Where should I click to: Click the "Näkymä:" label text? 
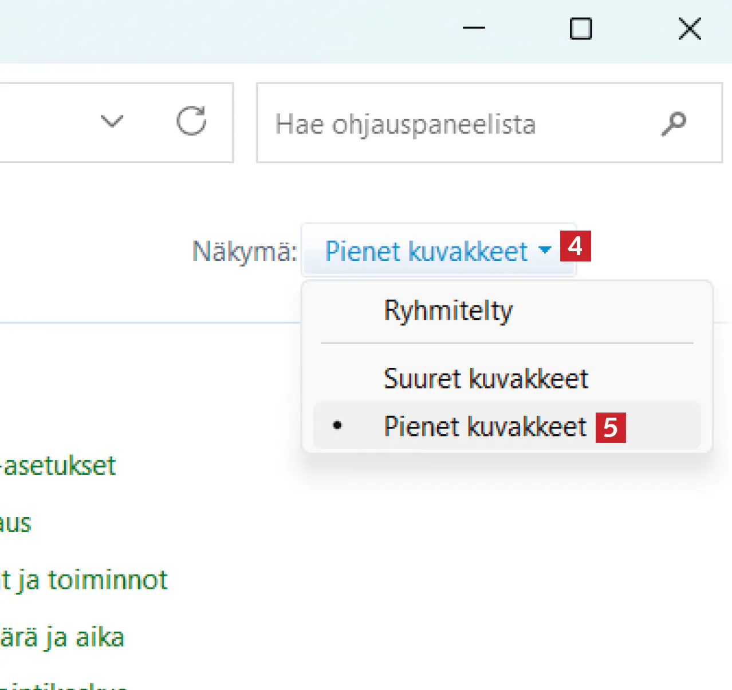click(x=245, y=251)
